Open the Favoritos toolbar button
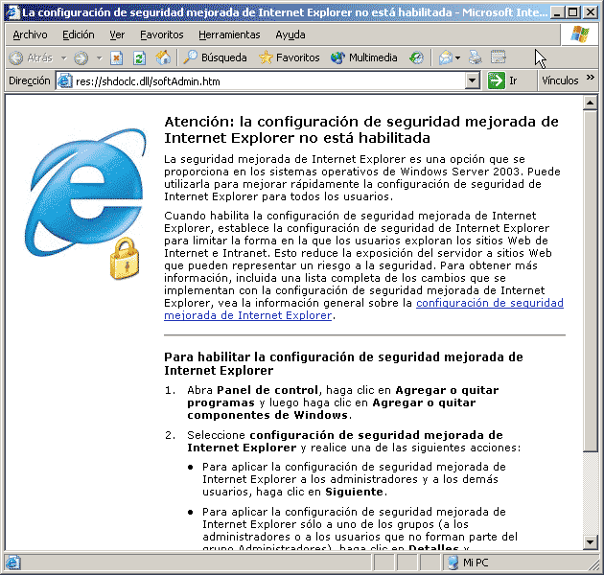This screenshot has width=604, height=575. point(290,57)
